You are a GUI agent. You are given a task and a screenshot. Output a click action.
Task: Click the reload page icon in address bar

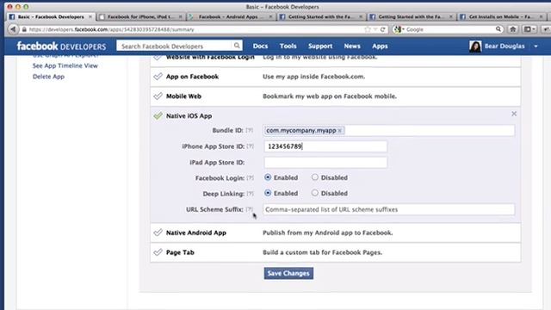tap(382, 29)
